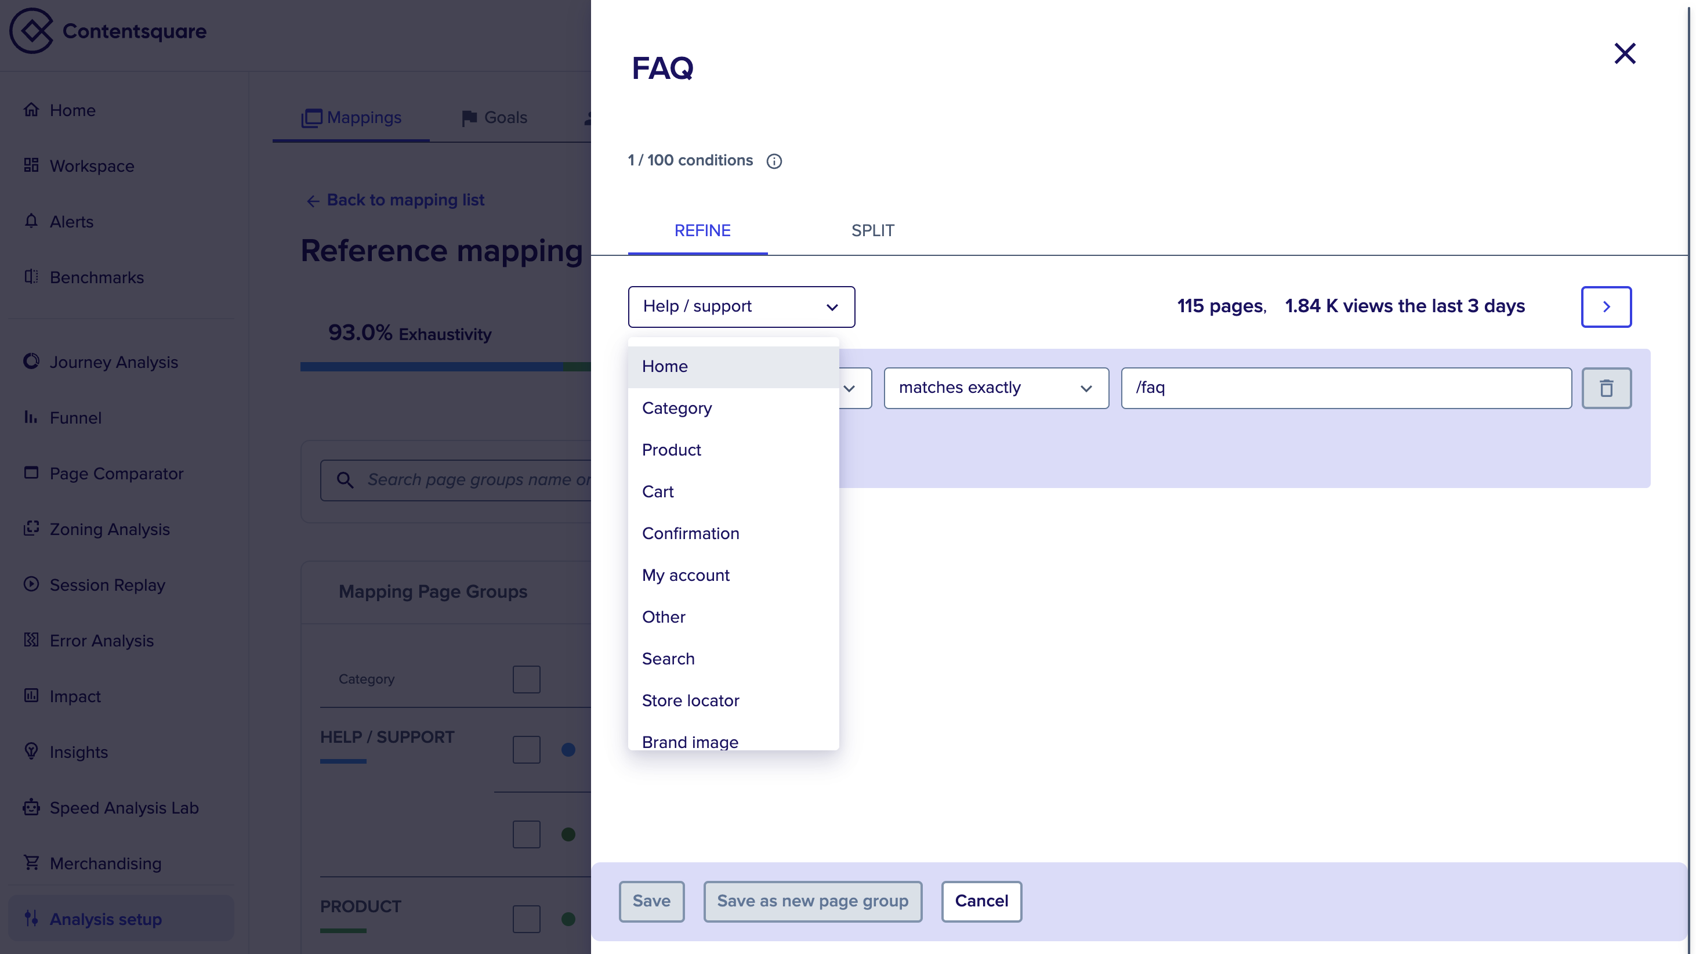Screen dimensions: 1696x954
Task: Open Benchmarks via its sidebar icon
Action: coord(31,277)
